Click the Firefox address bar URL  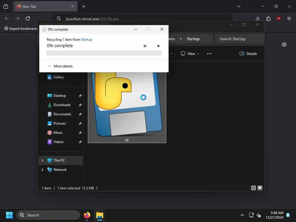92,19
